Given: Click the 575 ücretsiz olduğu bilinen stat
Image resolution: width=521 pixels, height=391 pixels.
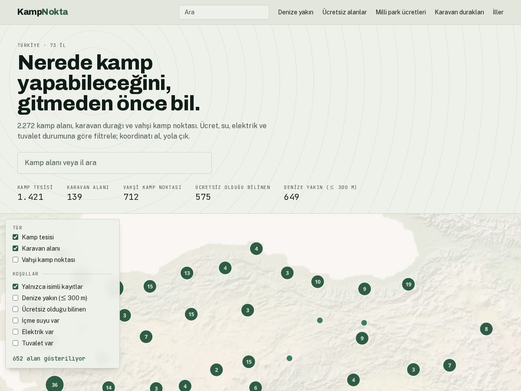Looking at the screenshot, I should pos(233,193).
